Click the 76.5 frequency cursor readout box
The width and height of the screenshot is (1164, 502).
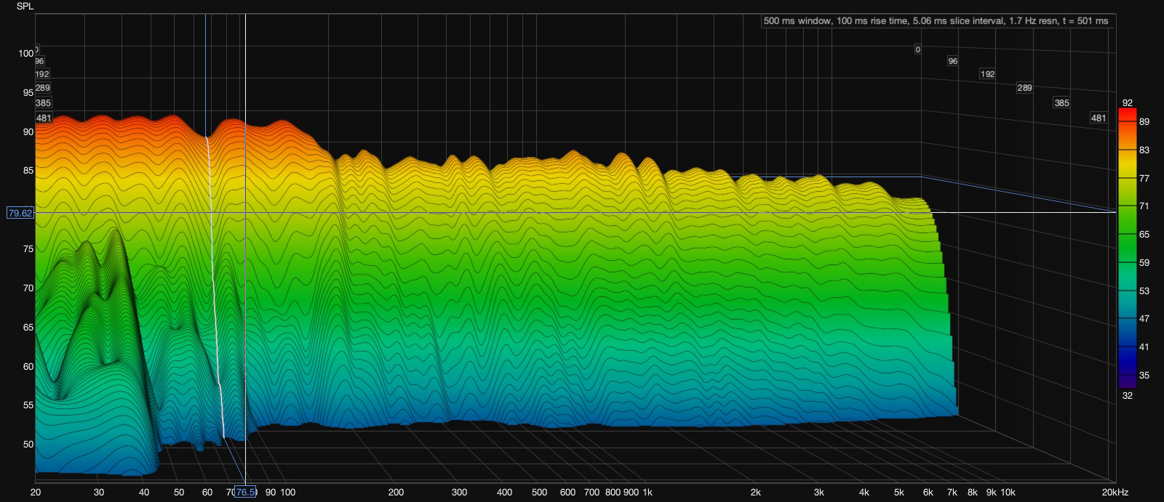245,492
